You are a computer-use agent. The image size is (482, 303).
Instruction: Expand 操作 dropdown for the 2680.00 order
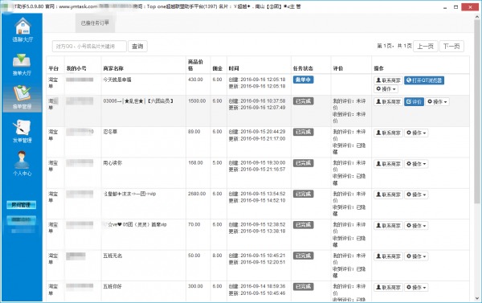tap(416, 194)
